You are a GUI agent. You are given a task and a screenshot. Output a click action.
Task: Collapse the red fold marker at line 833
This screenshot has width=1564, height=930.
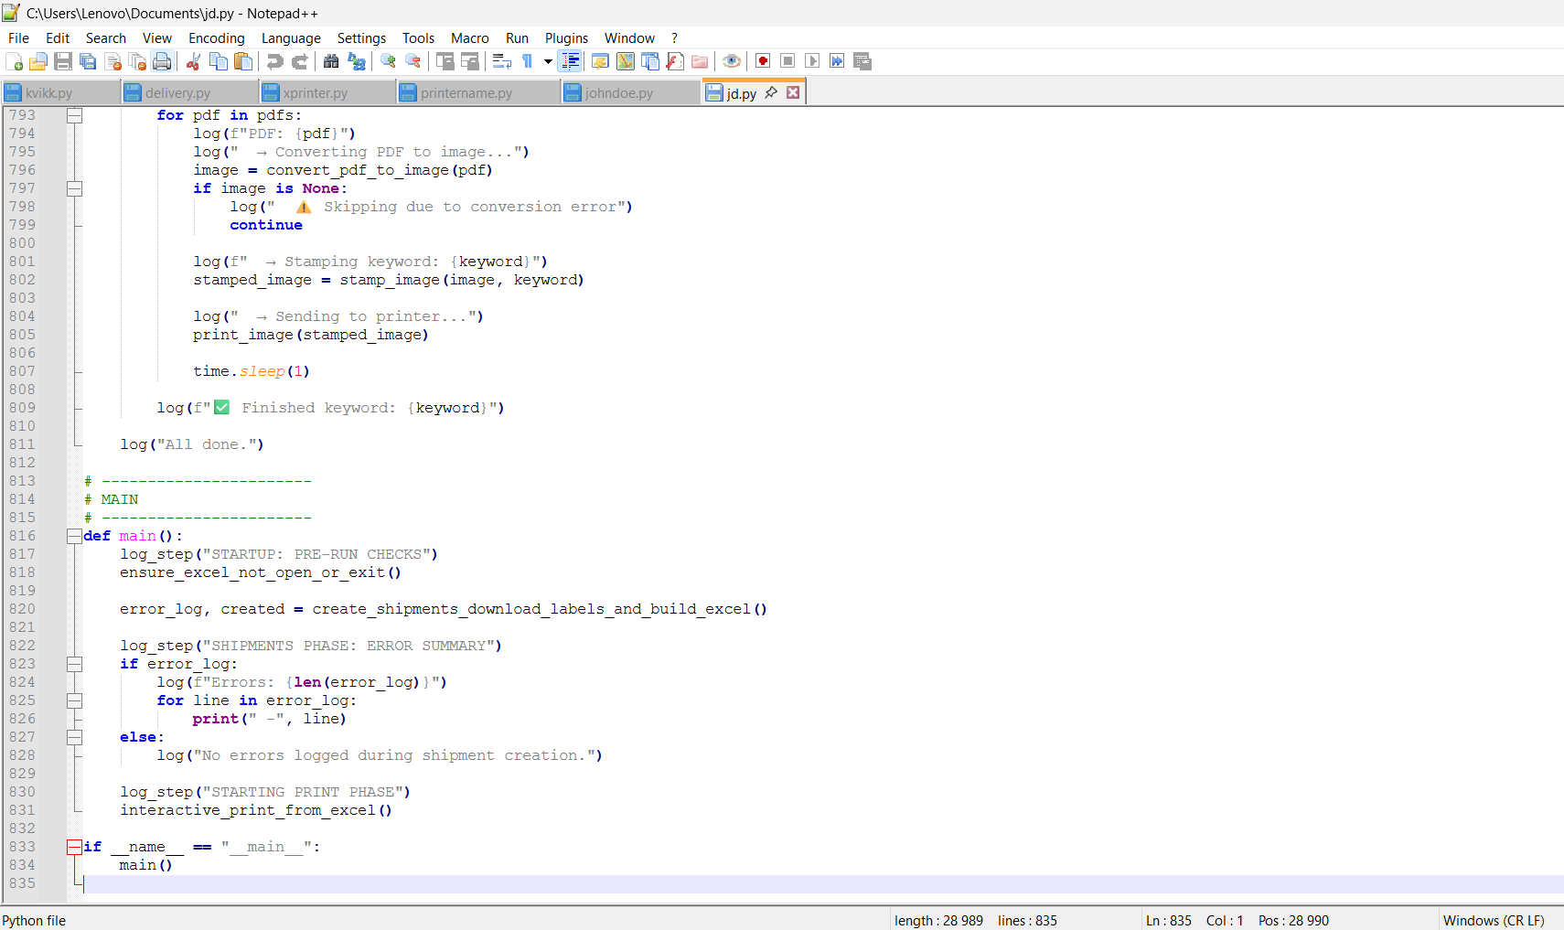point(74,848)
